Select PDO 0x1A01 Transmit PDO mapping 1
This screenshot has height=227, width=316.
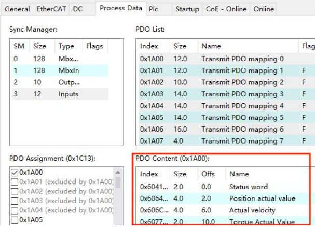(227, 70)
